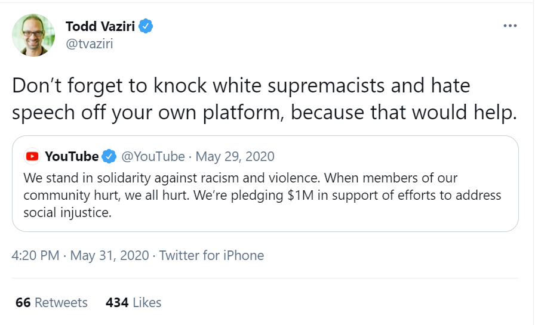Open the tweet's three-dot More menu

click(x=509, y=26)
